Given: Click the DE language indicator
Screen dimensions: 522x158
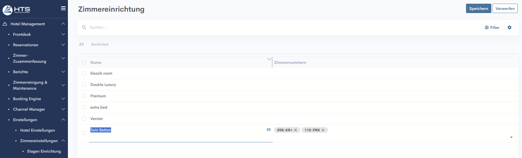Looking at the screenshot, I should pos(269,130).
